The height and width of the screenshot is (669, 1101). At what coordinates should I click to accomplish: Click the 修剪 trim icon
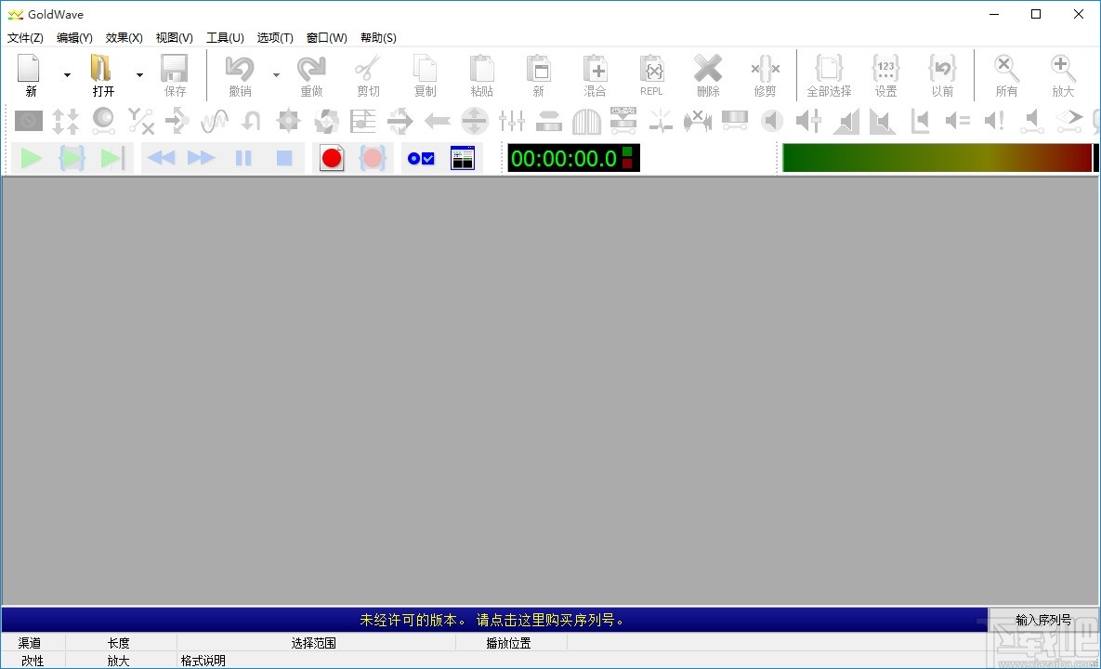click(x=765, y=75)
